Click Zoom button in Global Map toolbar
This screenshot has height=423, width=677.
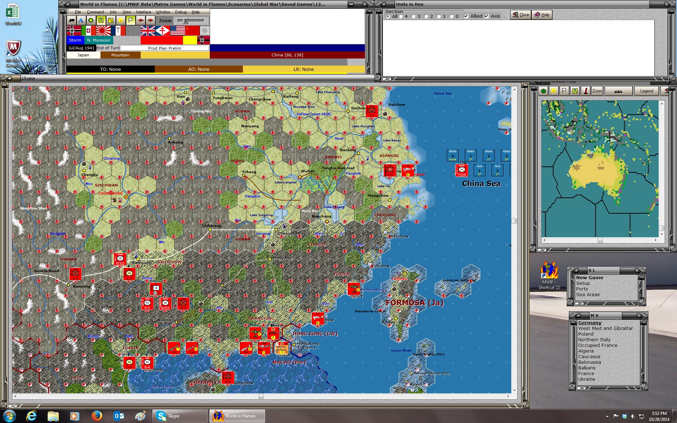[597, 91]
